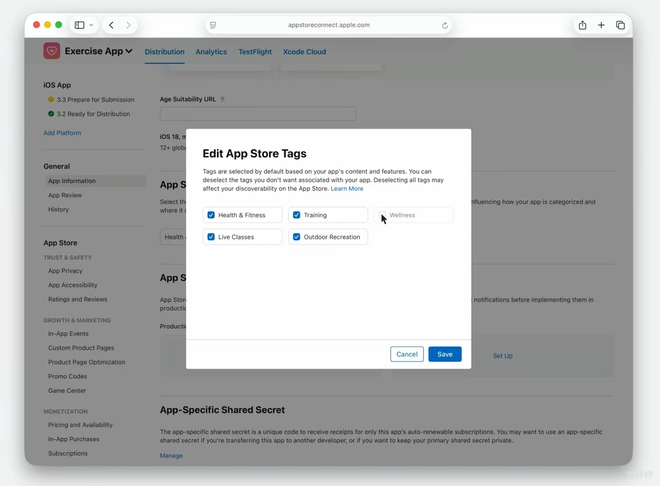Expand the Exercise App dropdown chevron
The width and height of the screenshot is (660, 486).
(129, 52)
